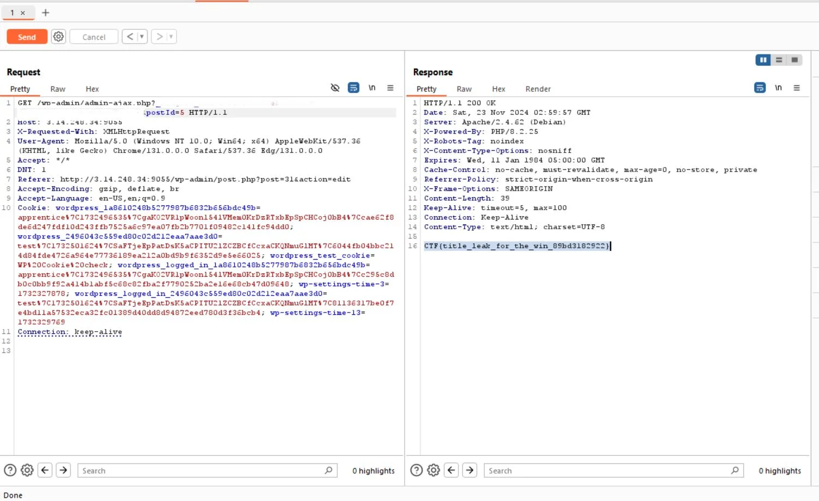
Task: Toggle Request word wrap icon
Action: coord(353,88)
